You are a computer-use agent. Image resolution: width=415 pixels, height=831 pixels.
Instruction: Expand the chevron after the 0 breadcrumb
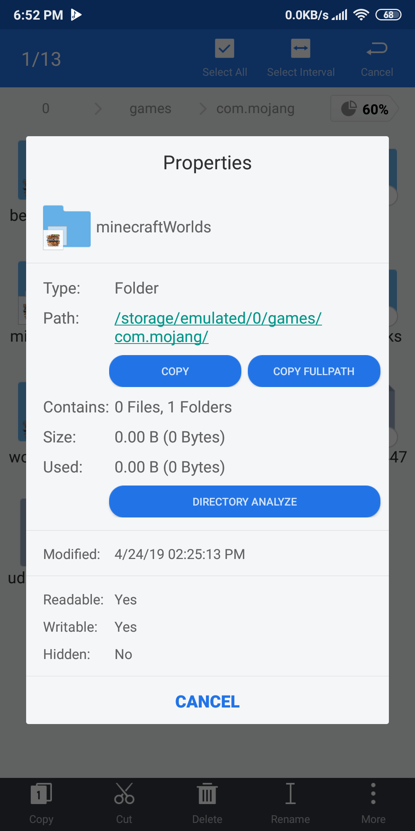click(x=98, y=109)
